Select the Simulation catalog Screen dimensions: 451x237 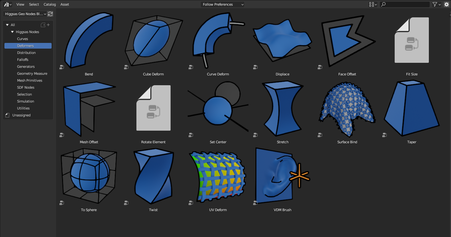point(26,101)
